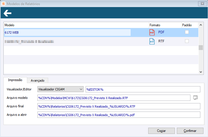
Task: Click the Padrão column header
Action: (190, 25)
